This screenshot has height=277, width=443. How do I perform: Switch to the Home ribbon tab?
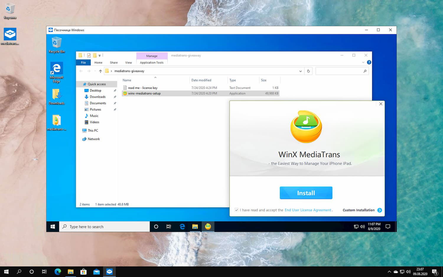click(x=98, y=63)
